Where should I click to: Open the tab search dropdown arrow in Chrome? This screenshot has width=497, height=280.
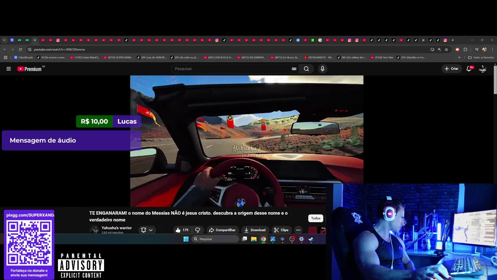pos(4,40)
